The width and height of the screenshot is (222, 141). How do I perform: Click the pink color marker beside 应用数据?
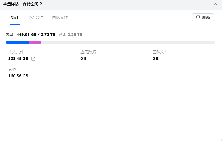[x=78, y=55]
